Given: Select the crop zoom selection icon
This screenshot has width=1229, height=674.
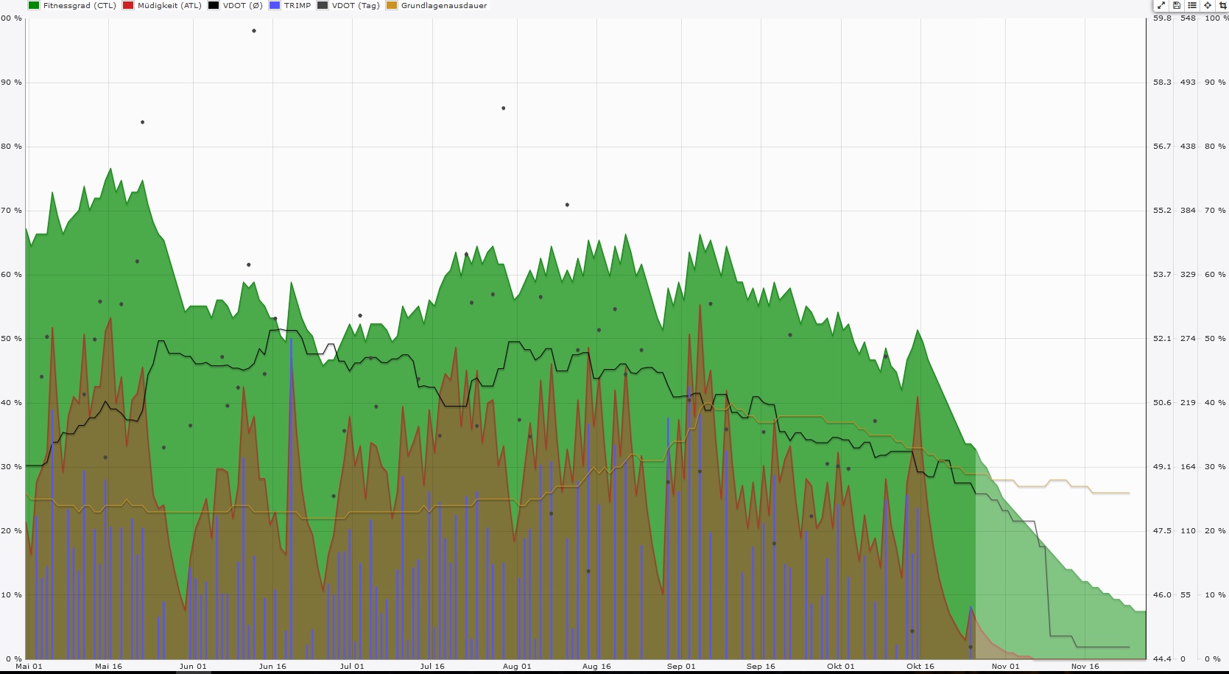Looking at the screenshot, I should (x=1223, y=5).
